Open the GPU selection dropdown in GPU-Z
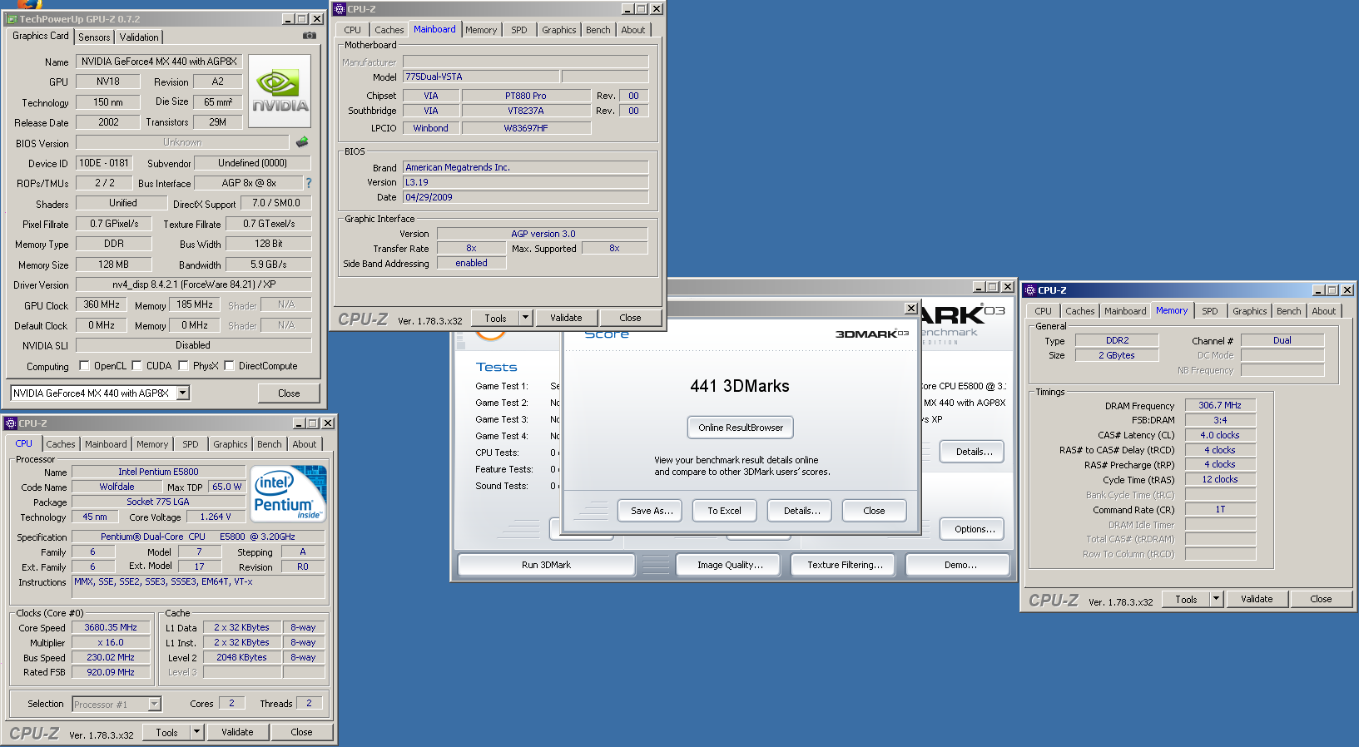The image size is (1359, 747). (182, 393)
